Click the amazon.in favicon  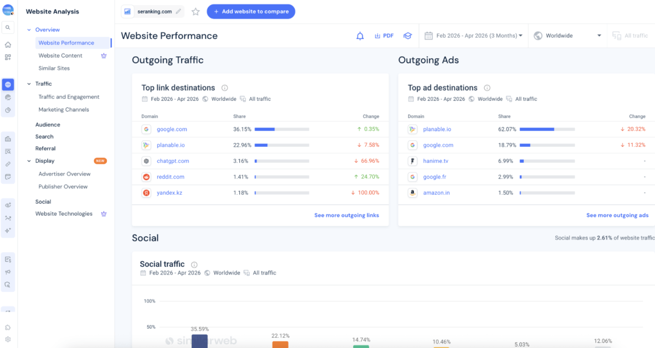pyautogui.click(x=413, y=193)
